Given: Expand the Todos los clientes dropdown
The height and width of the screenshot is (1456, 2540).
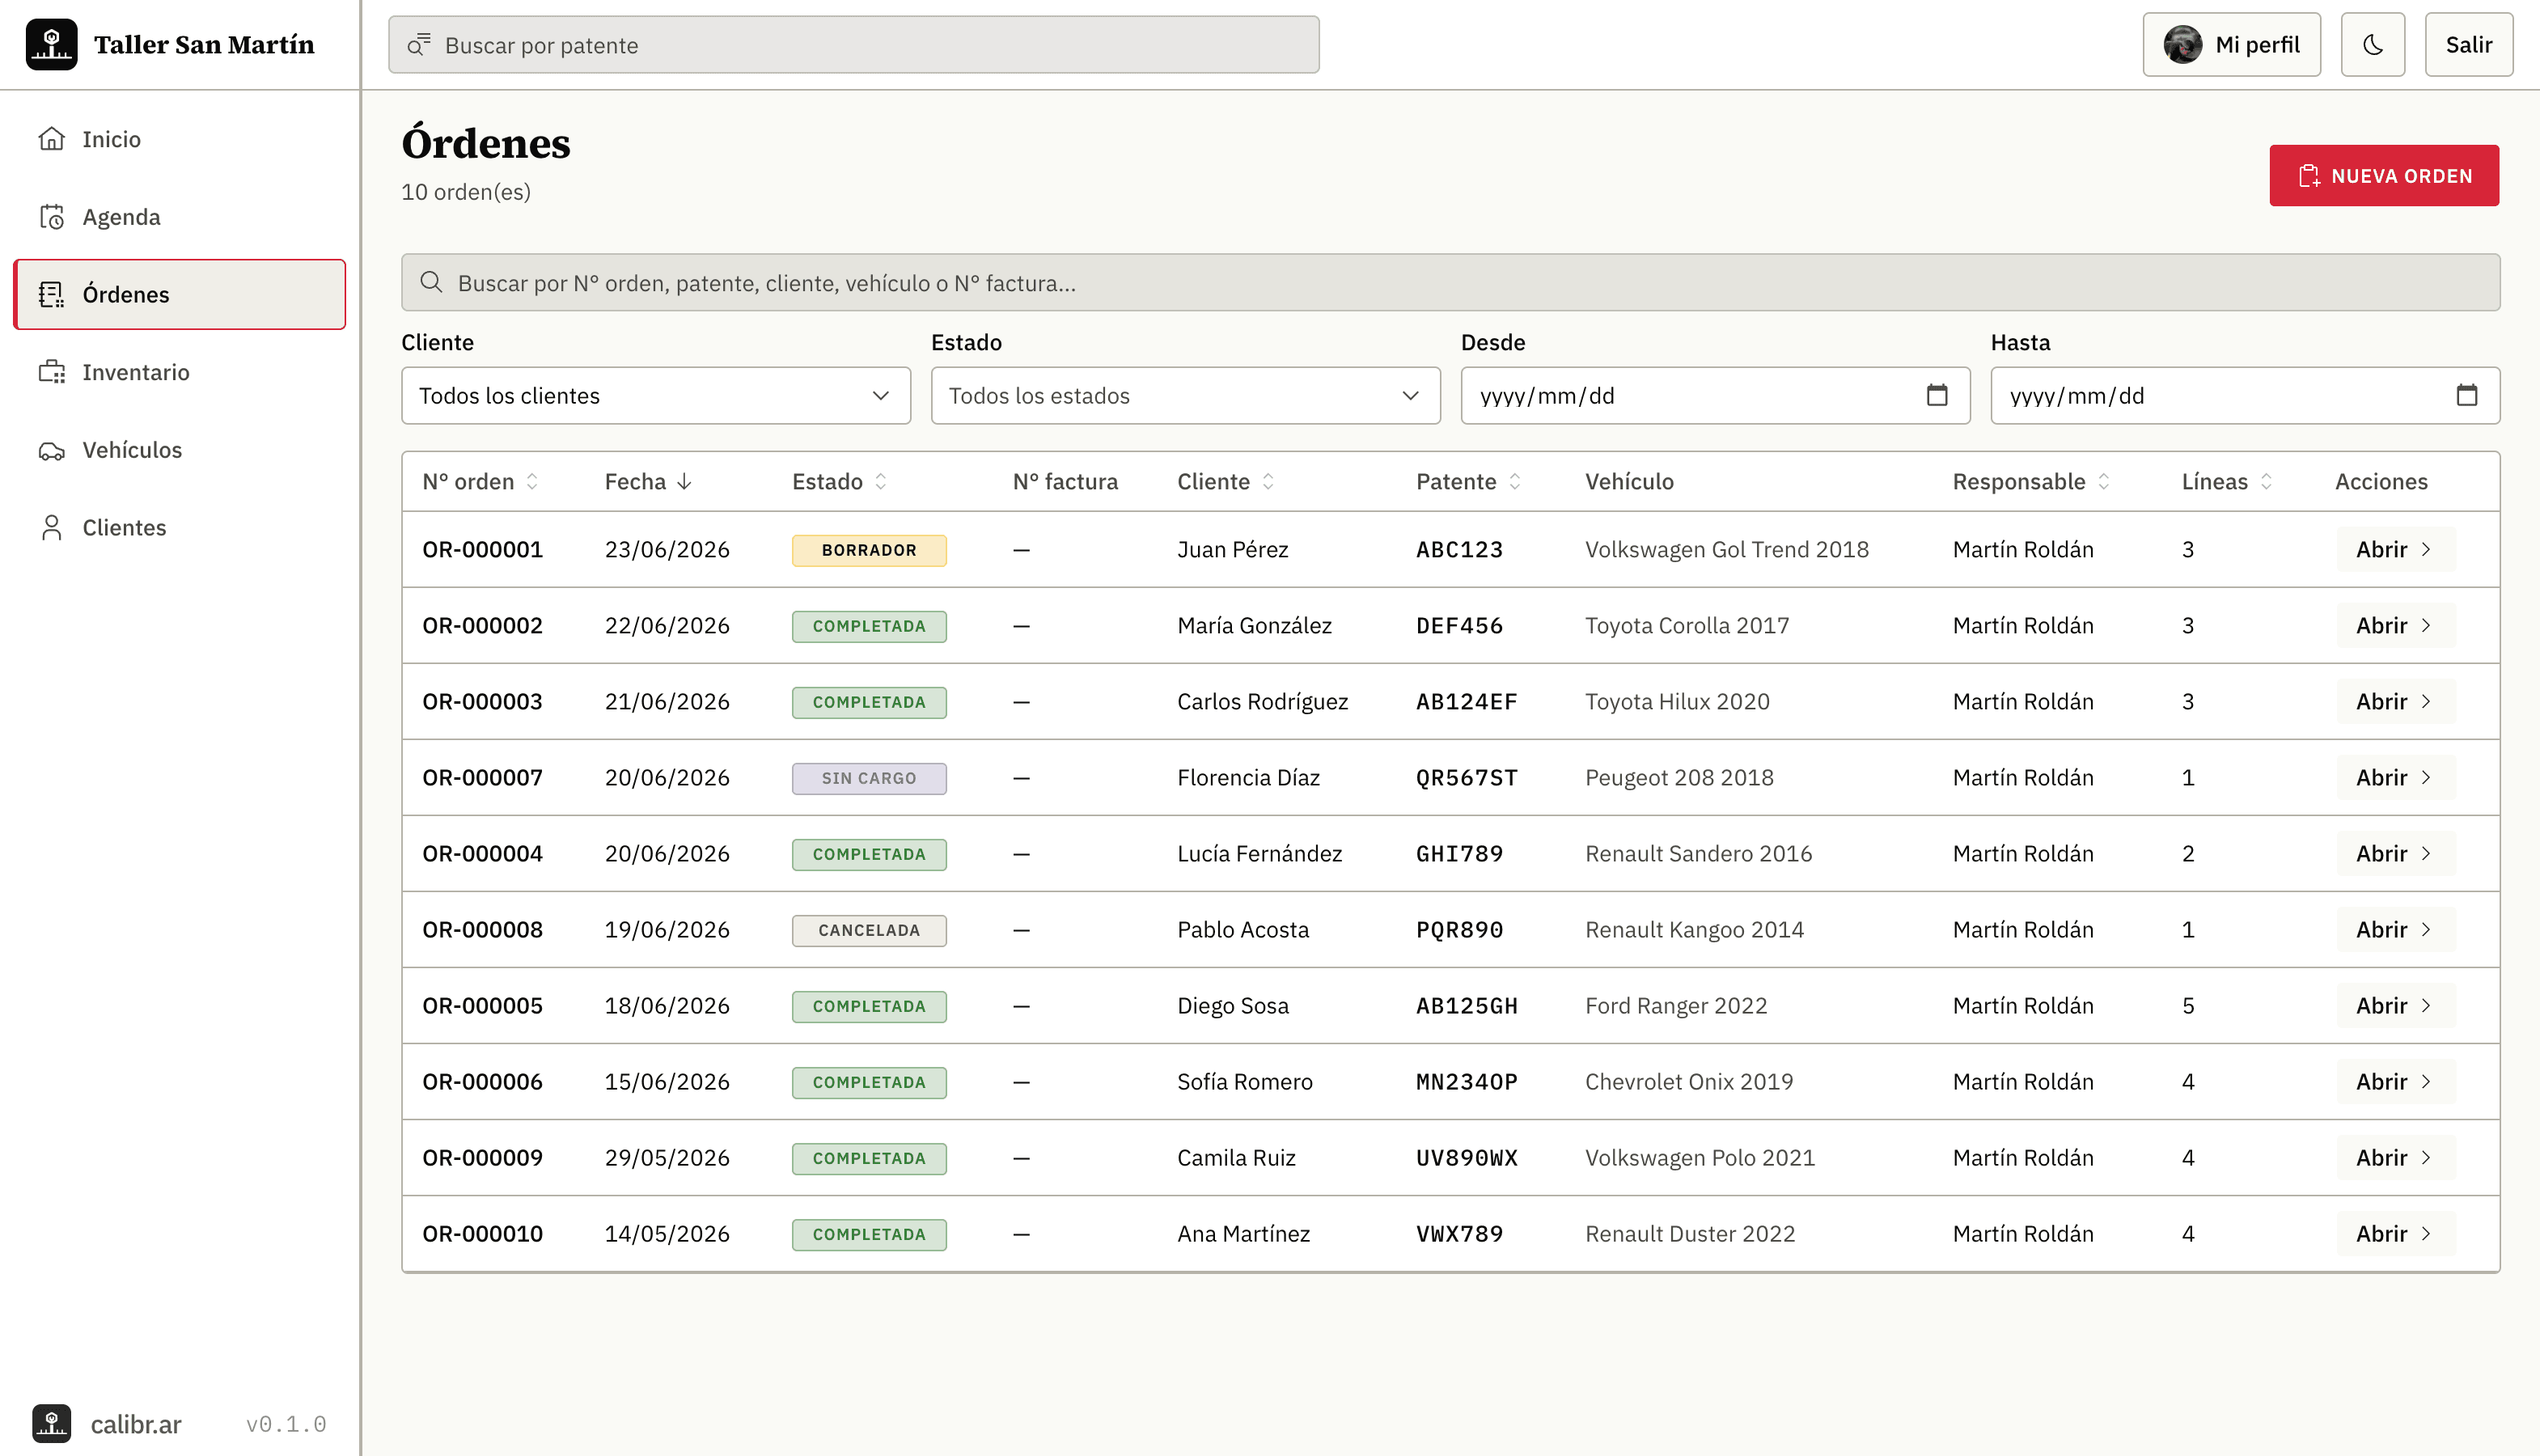Looking at the screenshot, I should [x=656, y=395].
